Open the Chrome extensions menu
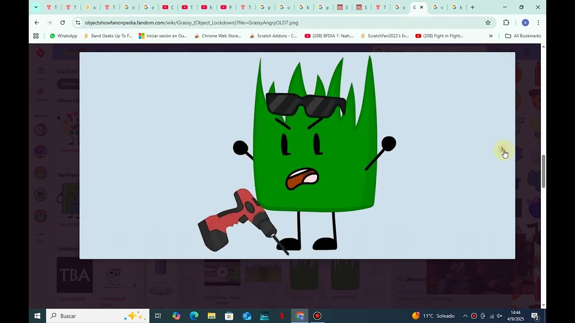The image size is (575, 323). coord(506,22)
